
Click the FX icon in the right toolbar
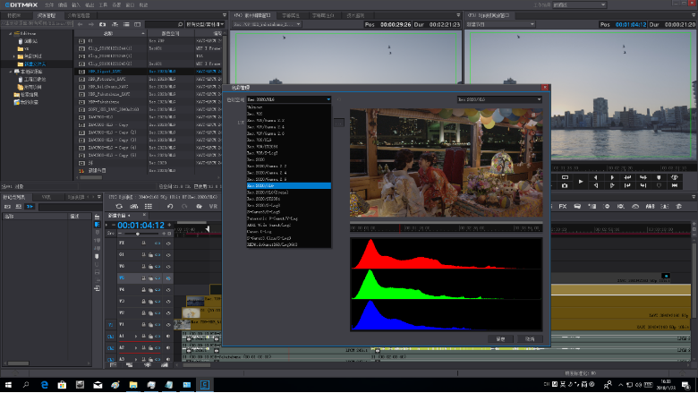(564, 207)
